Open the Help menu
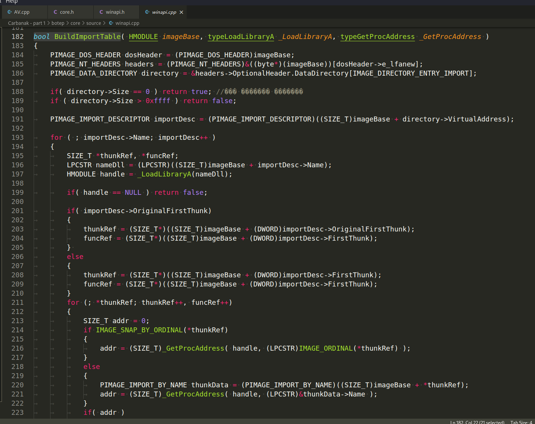This screenshot has height=424, width=535. pos(12,2)
